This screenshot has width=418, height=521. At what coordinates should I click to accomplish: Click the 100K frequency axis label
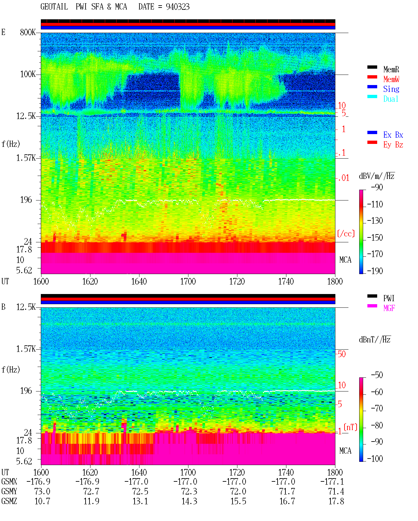point(28,74)
